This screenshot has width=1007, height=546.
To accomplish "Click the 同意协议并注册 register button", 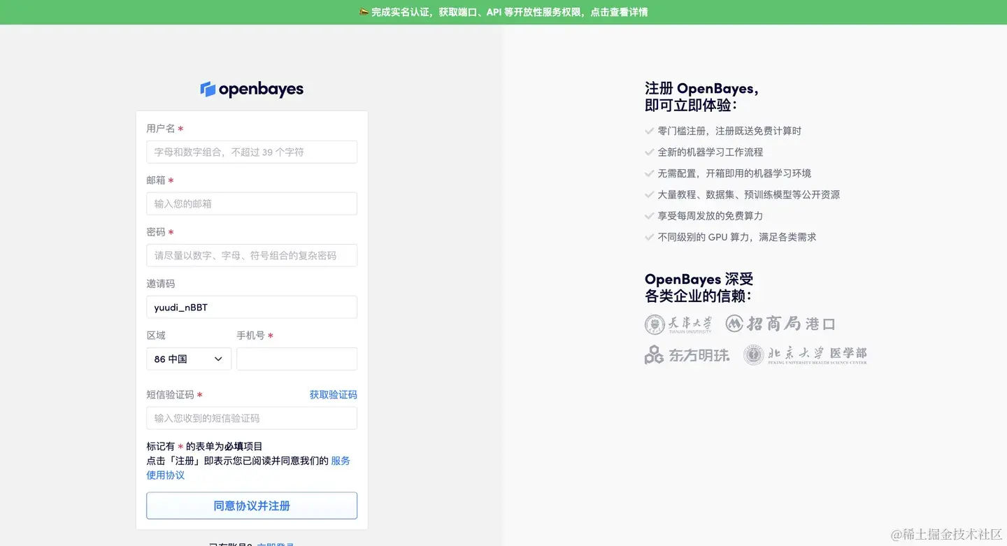I will pos(252,505).
